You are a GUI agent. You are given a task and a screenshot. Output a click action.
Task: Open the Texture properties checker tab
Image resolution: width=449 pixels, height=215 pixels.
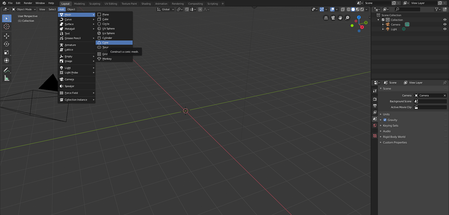(x=375, y=136)
